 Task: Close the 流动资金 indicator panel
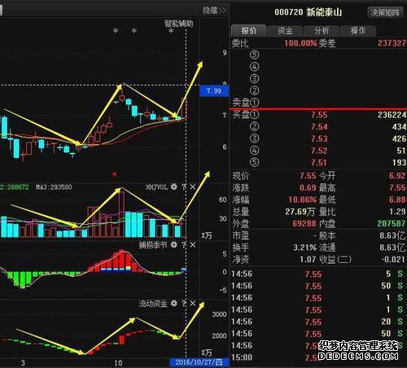pos(193,304)
